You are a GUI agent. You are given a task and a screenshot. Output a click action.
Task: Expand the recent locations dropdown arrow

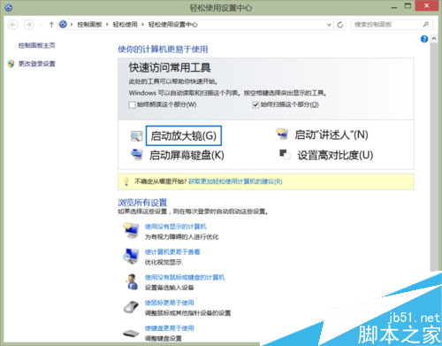tap(41, 25)
